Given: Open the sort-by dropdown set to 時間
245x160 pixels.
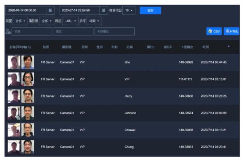Looking at the screenshot, I should [94, 21].
